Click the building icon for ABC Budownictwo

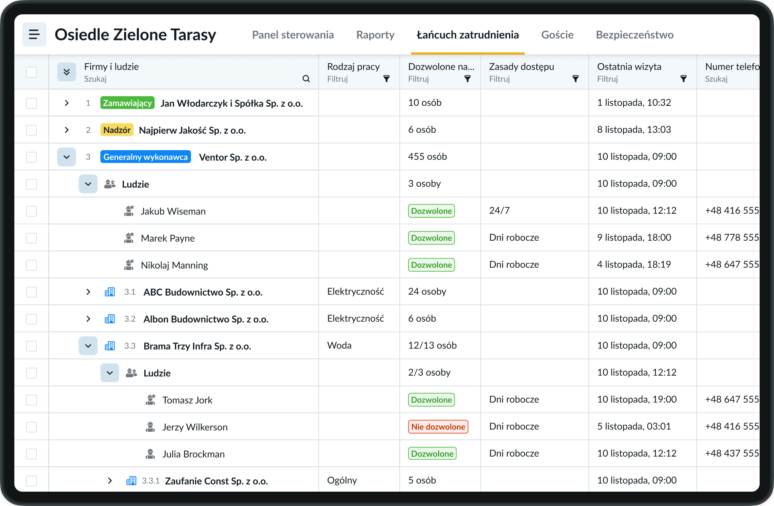tap(110, 292)
